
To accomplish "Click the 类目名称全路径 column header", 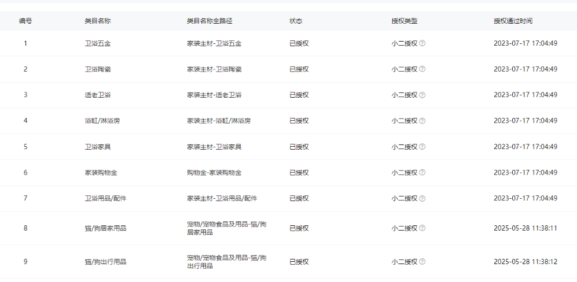I will (x=210, y=21).
